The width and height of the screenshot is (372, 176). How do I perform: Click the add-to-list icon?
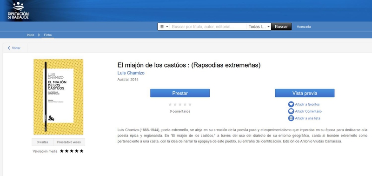[291, 118]
